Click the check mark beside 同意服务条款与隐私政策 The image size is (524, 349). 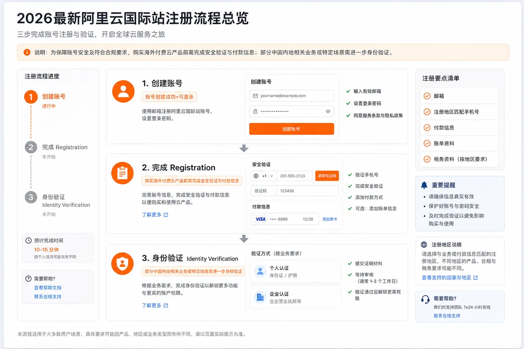tap(348, 116)
